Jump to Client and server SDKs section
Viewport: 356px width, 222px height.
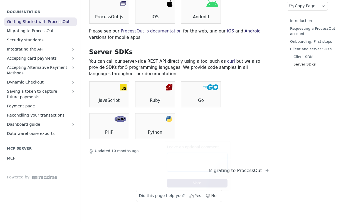(311, 49)
